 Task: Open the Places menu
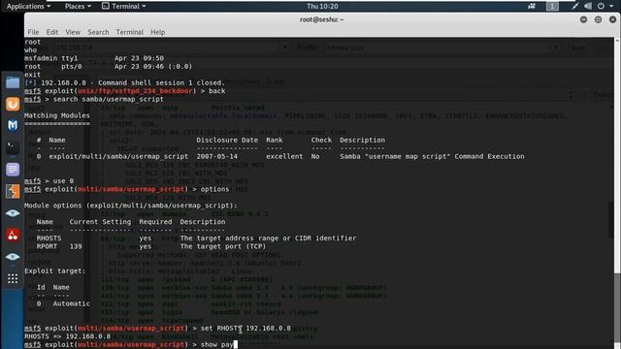click(78, 6)
